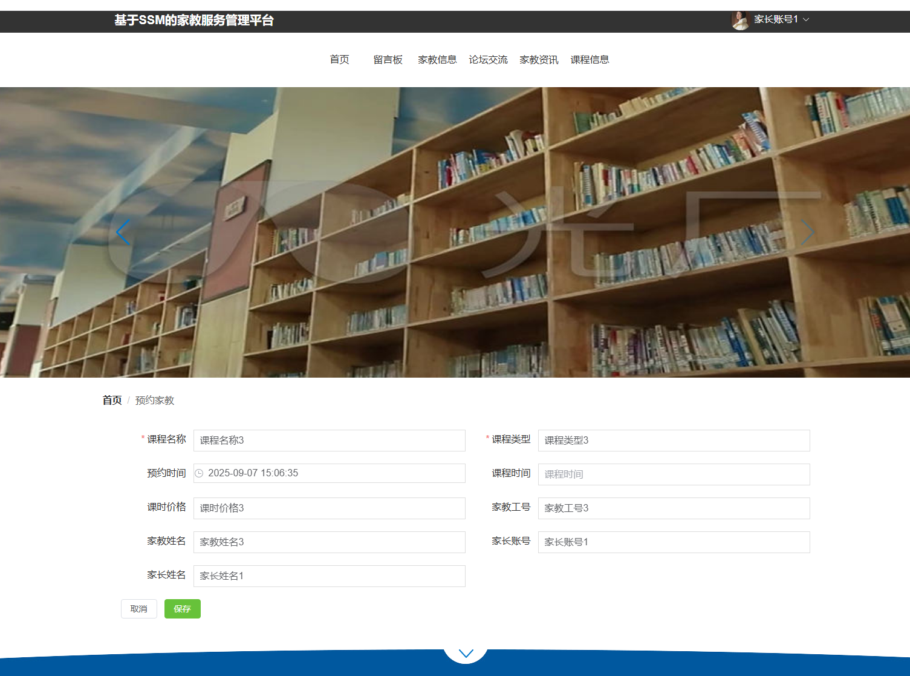Click the clock icon in 预约时间 field

199,473
